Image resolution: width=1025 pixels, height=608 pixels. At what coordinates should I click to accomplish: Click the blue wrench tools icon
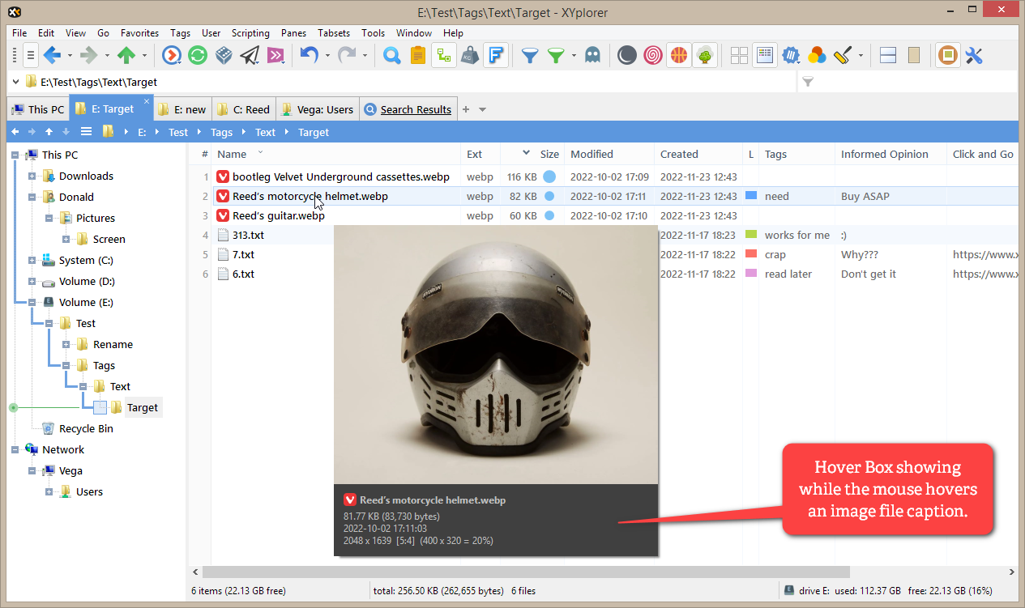[974, 55]
